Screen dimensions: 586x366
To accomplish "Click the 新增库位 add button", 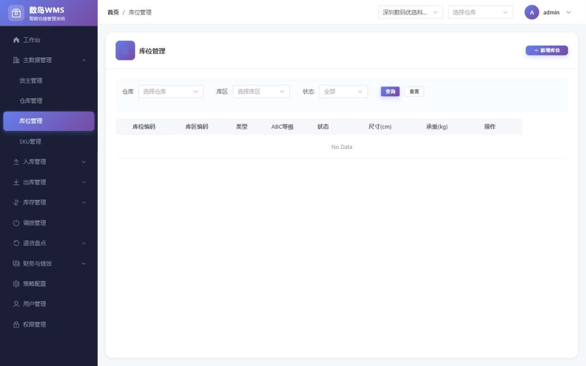I will point(547,50).
